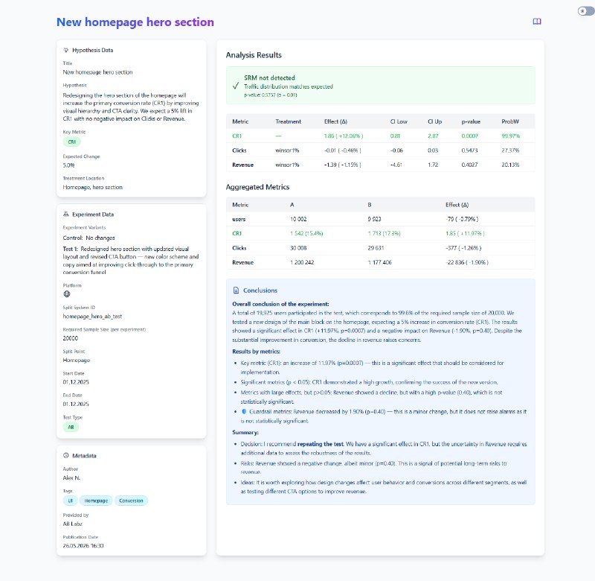Click the New homepage hero section title

(x=135, y=22)
